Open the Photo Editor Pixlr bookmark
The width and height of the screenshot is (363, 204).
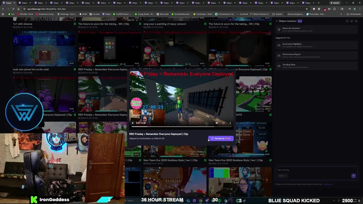pos(315,14)
